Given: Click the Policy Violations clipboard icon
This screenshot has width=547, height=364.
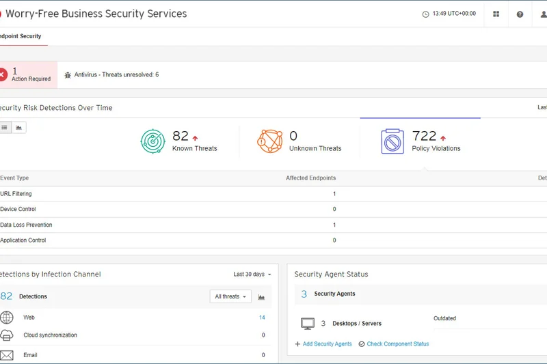Looking at the screenshot, I should tap(392, 141).
